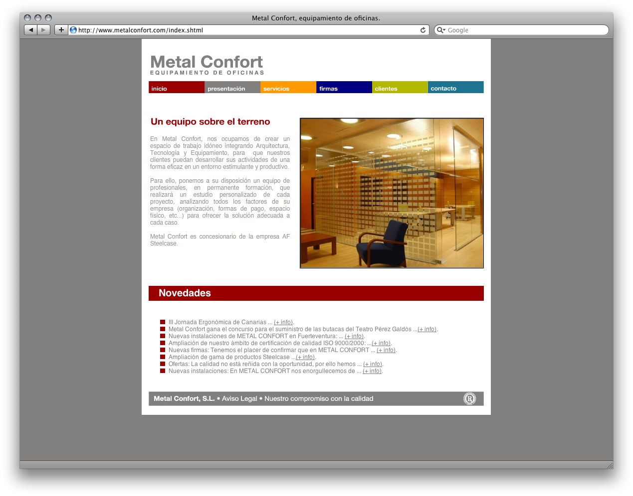Open the contacto navigation tab

tap(456, 87)
